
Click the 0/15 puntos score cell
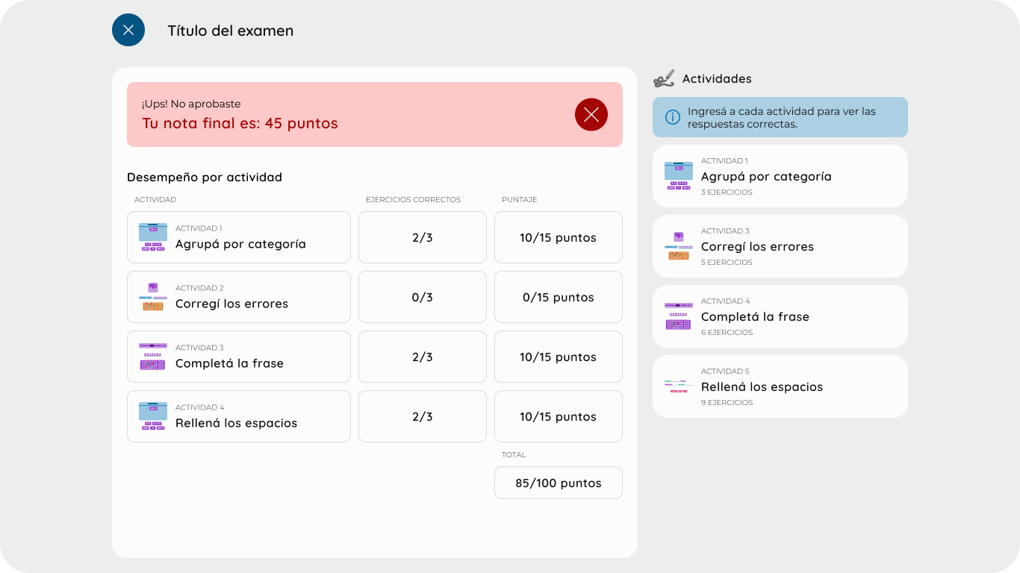point(559,297)
